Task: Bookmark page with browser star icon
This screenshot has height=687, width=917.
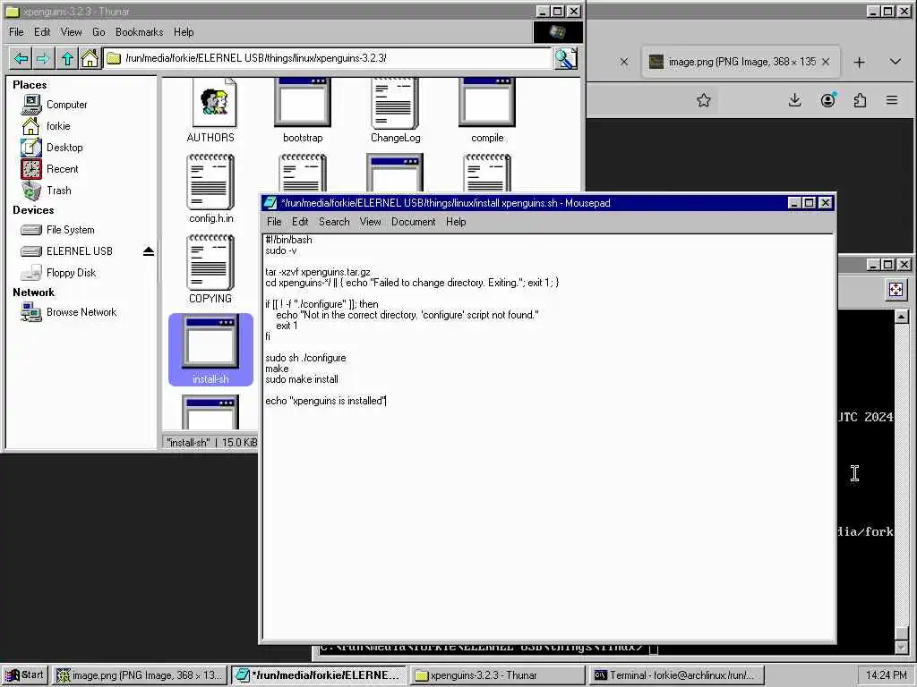Action: point(704,100)
